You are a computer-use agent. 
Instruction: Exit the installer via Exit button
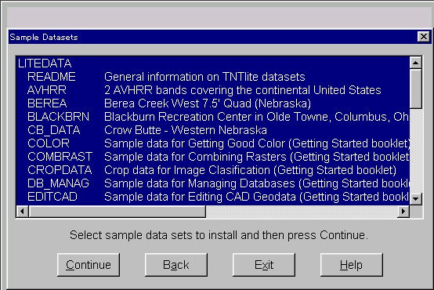264,265
